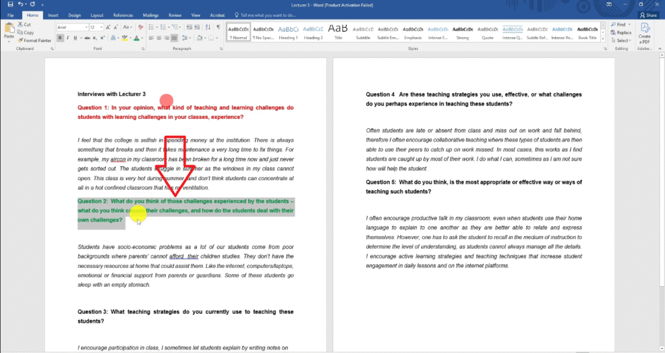Screen dimensions: 665x353
Task: Toggle Italic formatting button
Action: point(68,38)
